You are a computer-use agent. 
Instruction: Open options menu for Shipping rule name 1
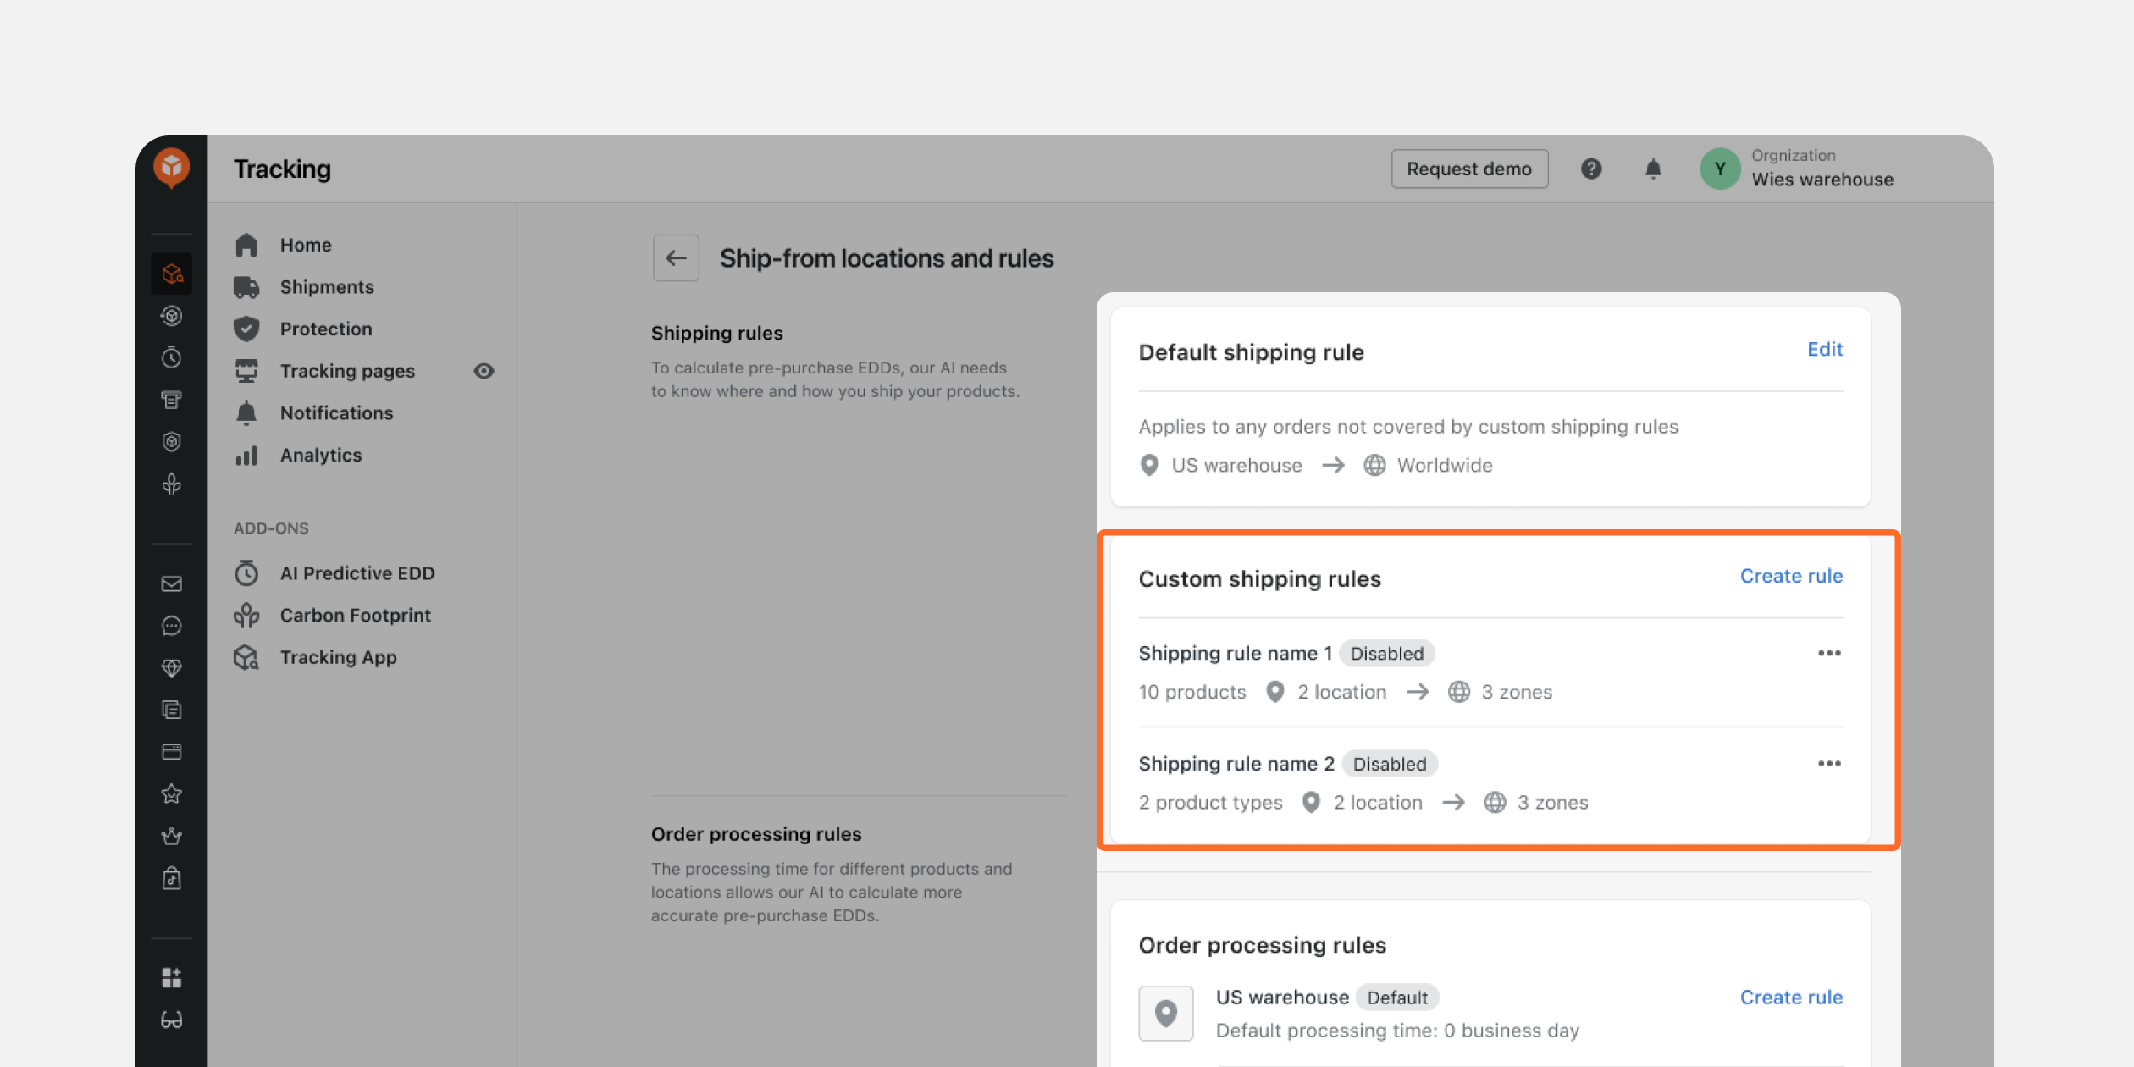pos(1829,653)
